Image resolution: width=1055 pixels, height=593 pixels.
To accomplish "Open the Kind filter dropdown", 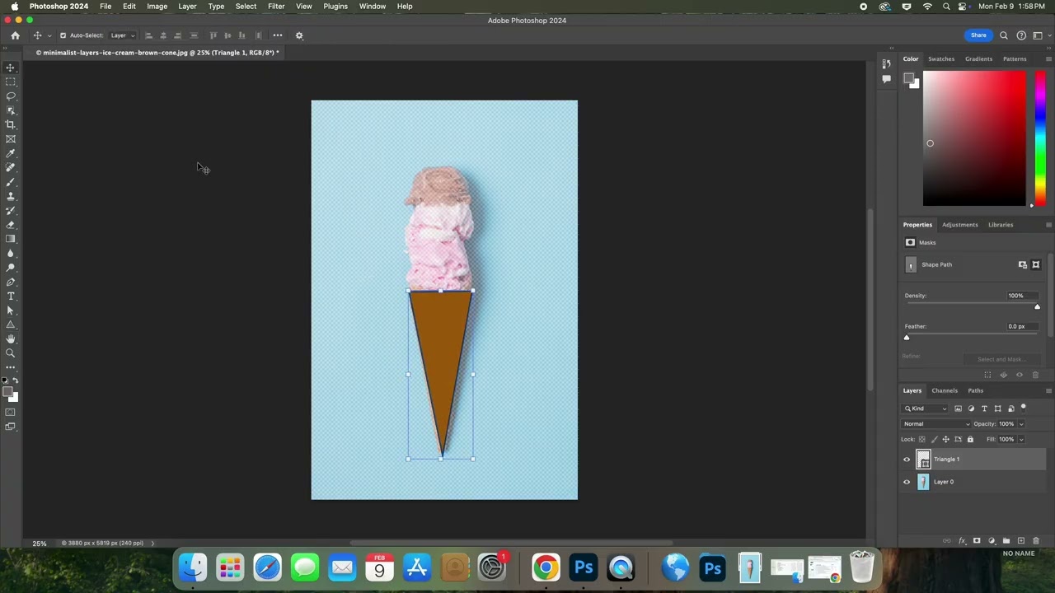I will tap(926, 409).
